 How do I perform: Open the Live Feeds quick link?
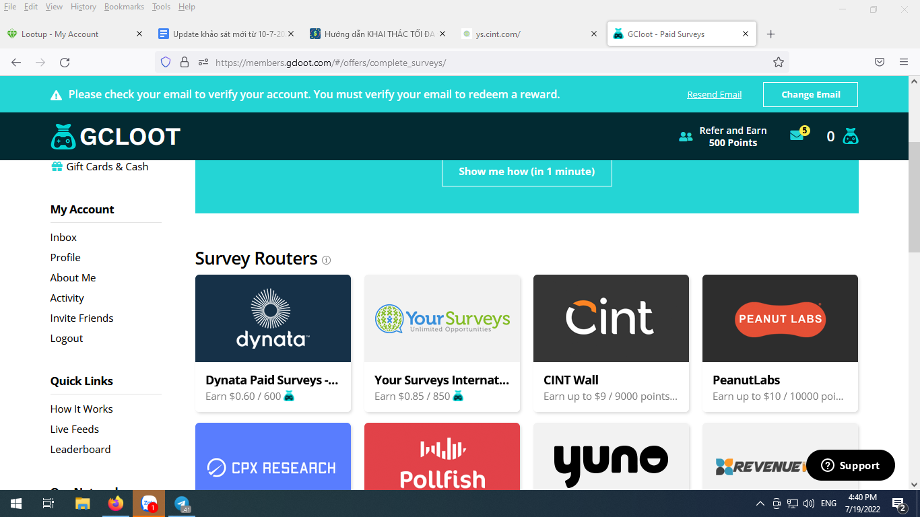click(x=74, y=429)
